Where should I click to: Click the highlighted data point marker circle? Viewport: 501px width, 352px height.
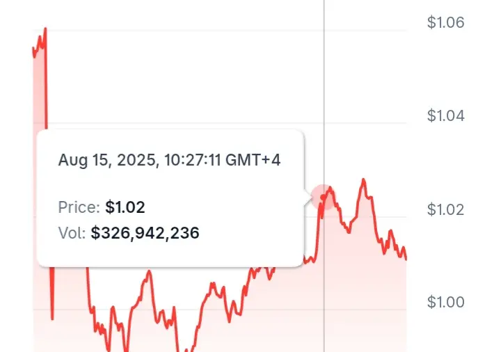click(324, 197)
